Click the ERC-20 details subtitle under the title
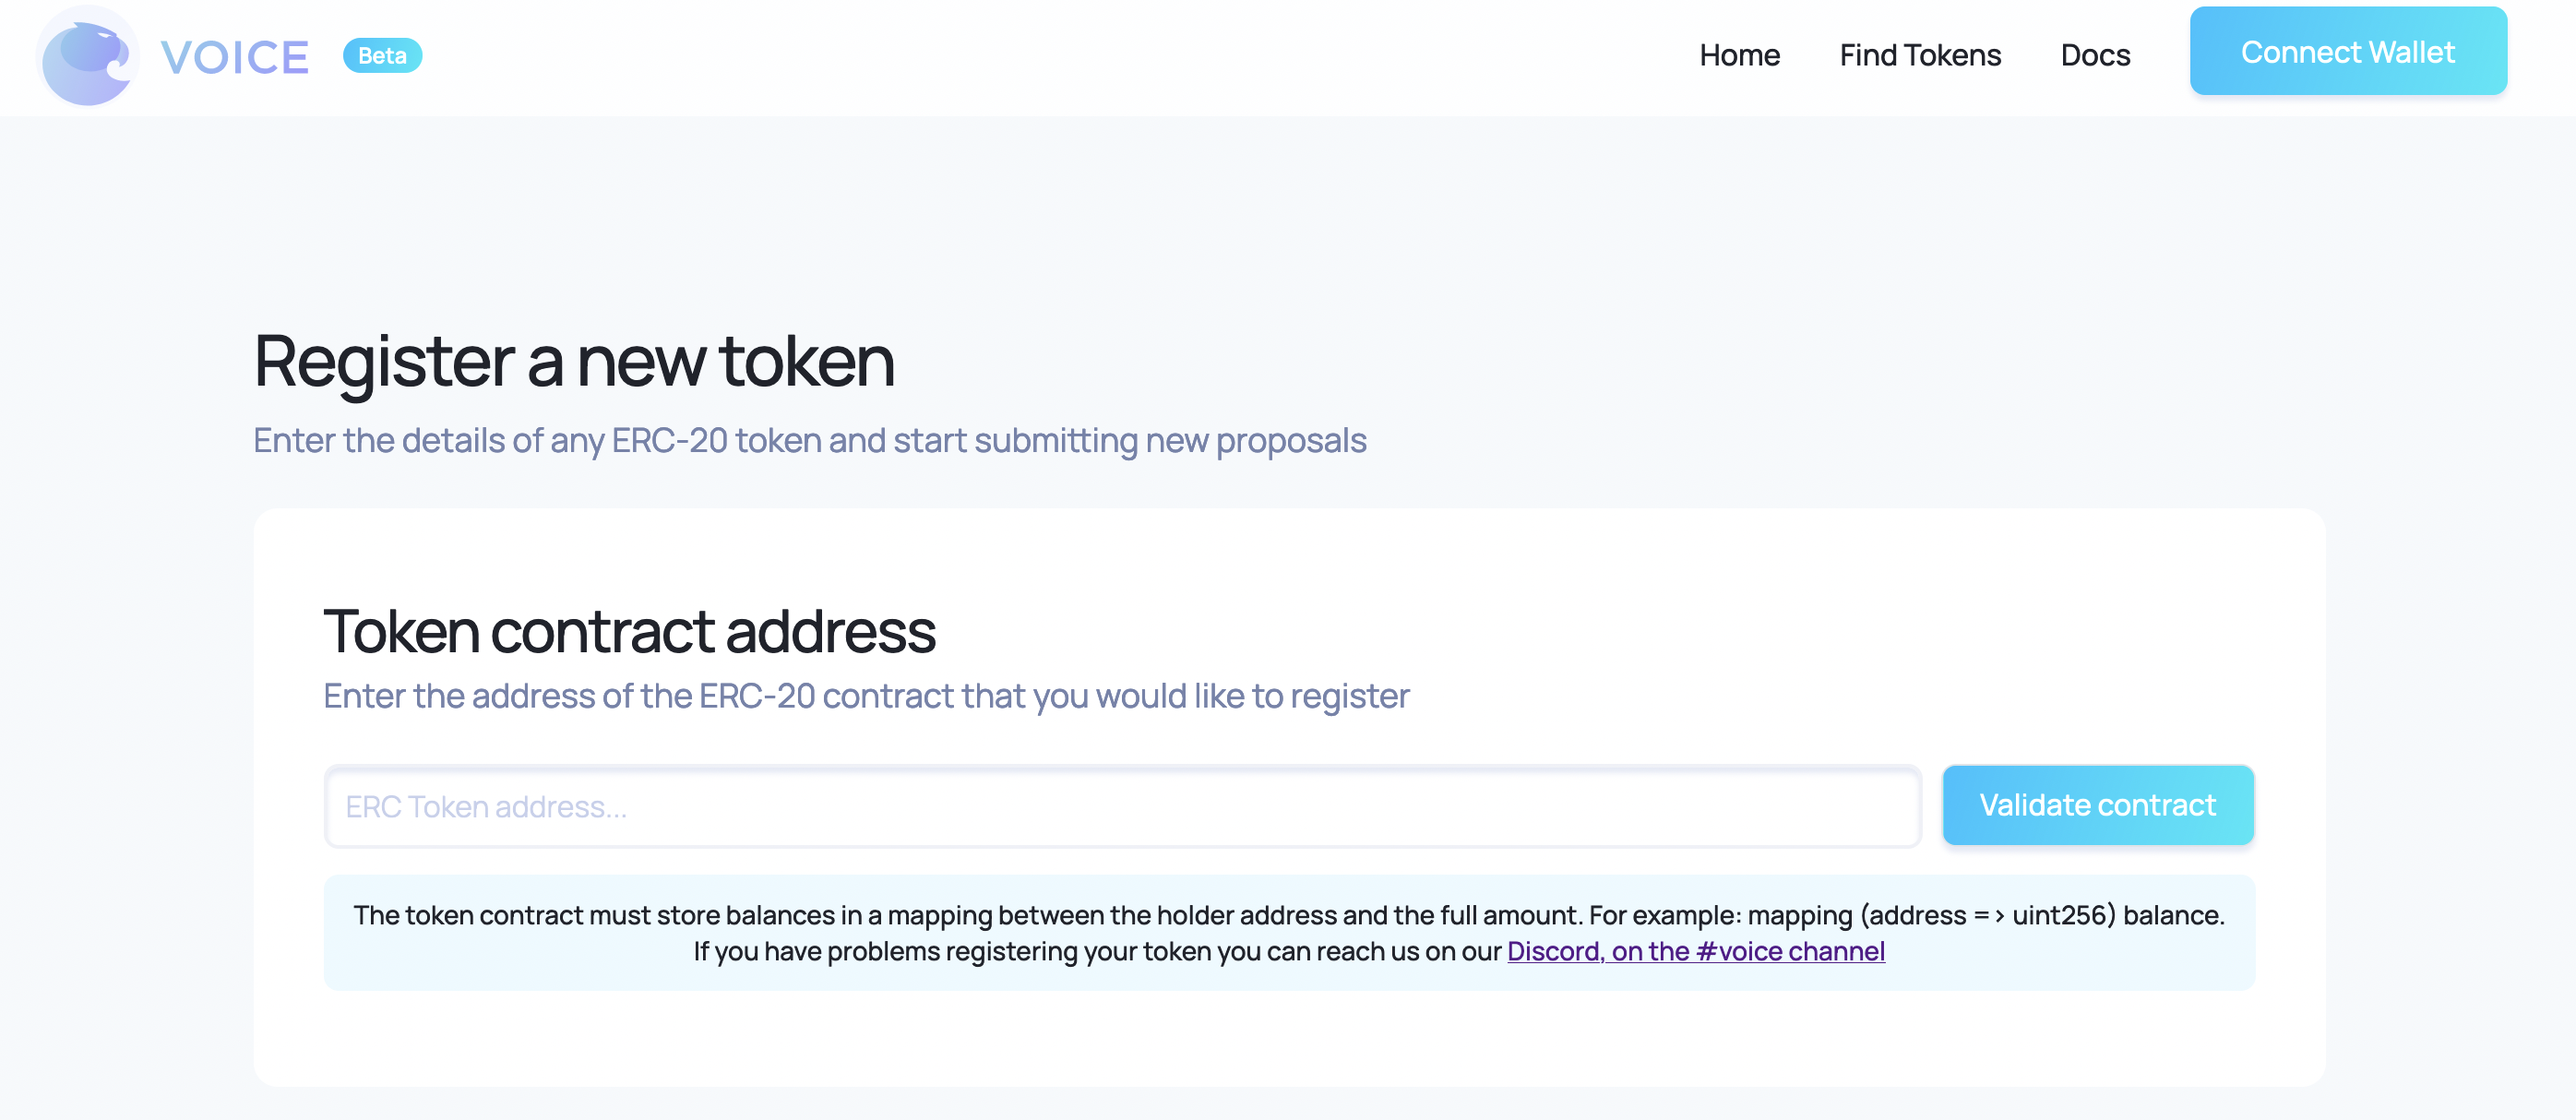Viewport: 2576px width, 1120px height. pos(810,441)
